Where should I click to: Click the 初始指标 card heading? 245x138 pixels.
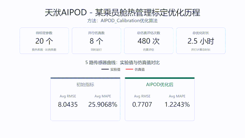pos(85,85)
